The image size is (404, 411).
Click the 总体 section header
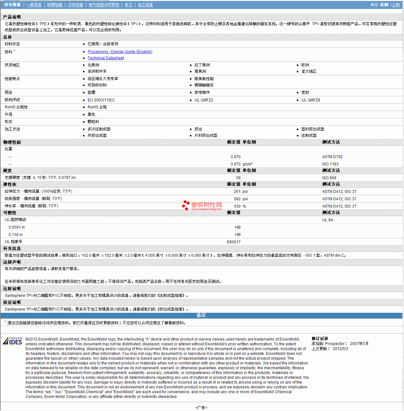[8, 37]
